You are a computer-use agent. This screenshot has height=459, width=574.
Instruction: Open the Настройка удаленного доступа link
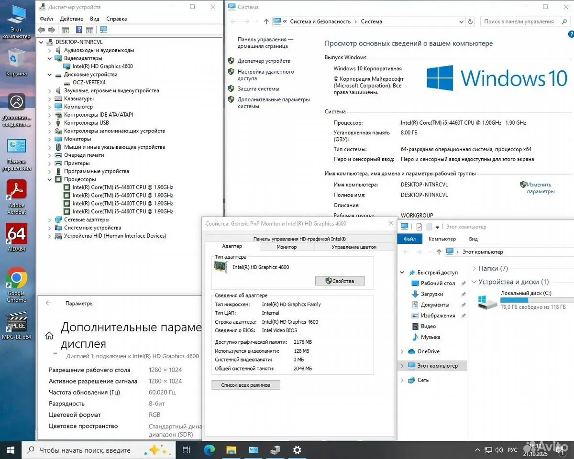[x=265, y=75]
